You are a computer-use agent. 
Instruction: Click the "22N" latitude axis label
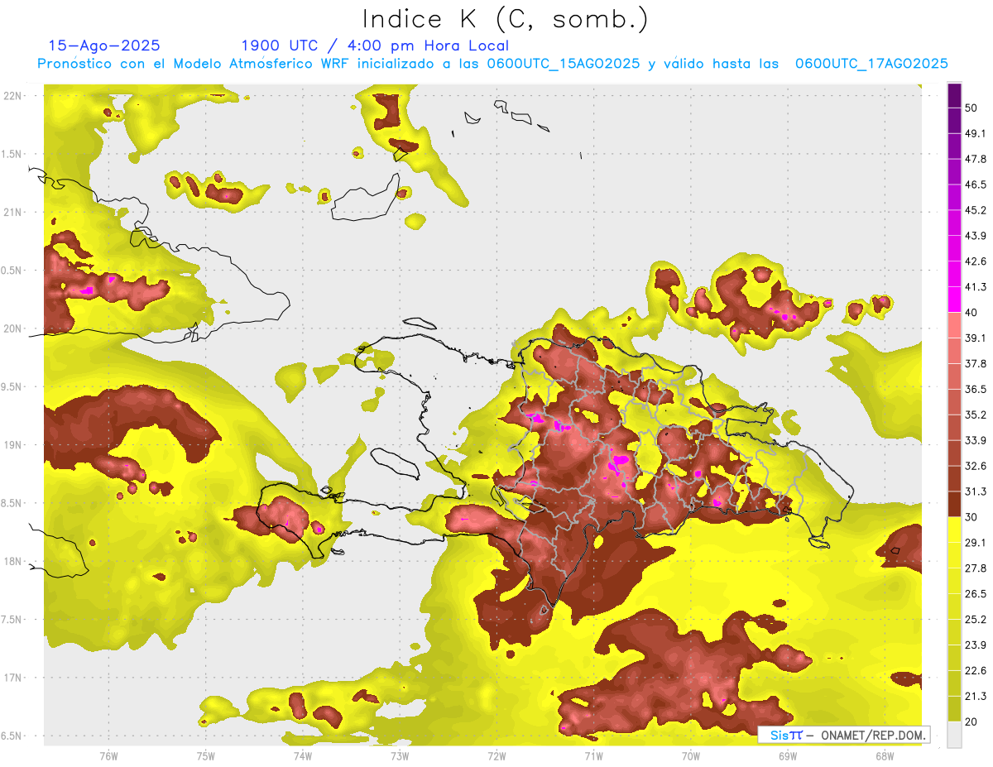pos(12,95)
